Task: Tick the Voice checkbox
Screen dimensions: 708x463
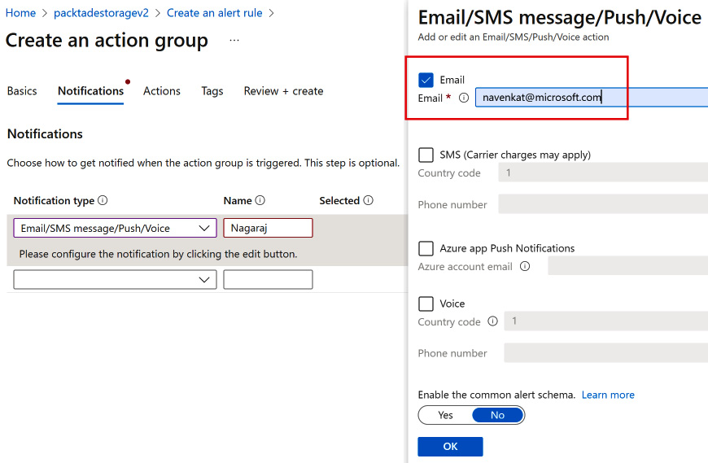Action: tap(426, 304)
